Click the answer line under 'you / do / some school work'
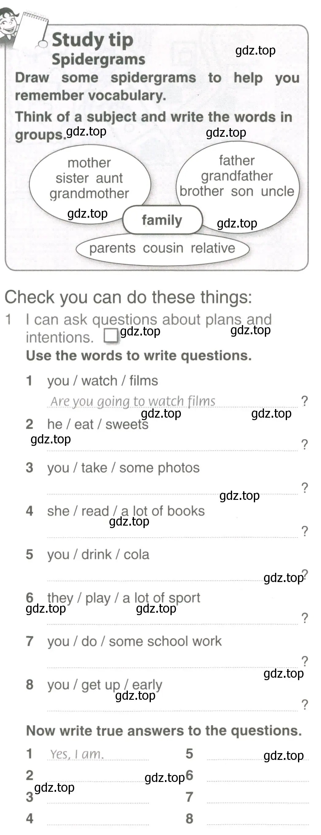The image size is (321, 835). point(172,662)
